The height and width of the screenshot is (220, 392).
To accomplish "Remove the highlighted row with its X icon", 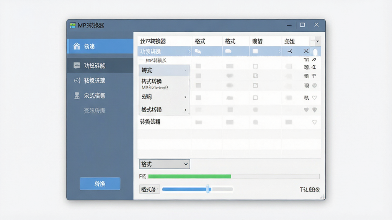I will (x=306, y=51).
